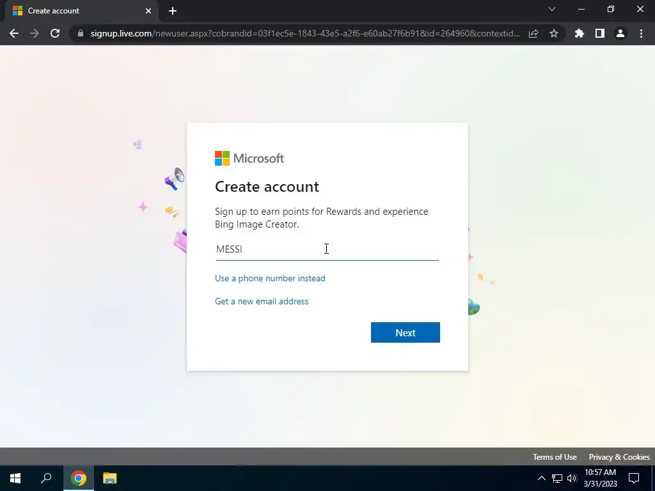Image resolution: width=655 pixels, height=491 pixels.
Task: Show hidden system tray icons
Action: [541, 478]
